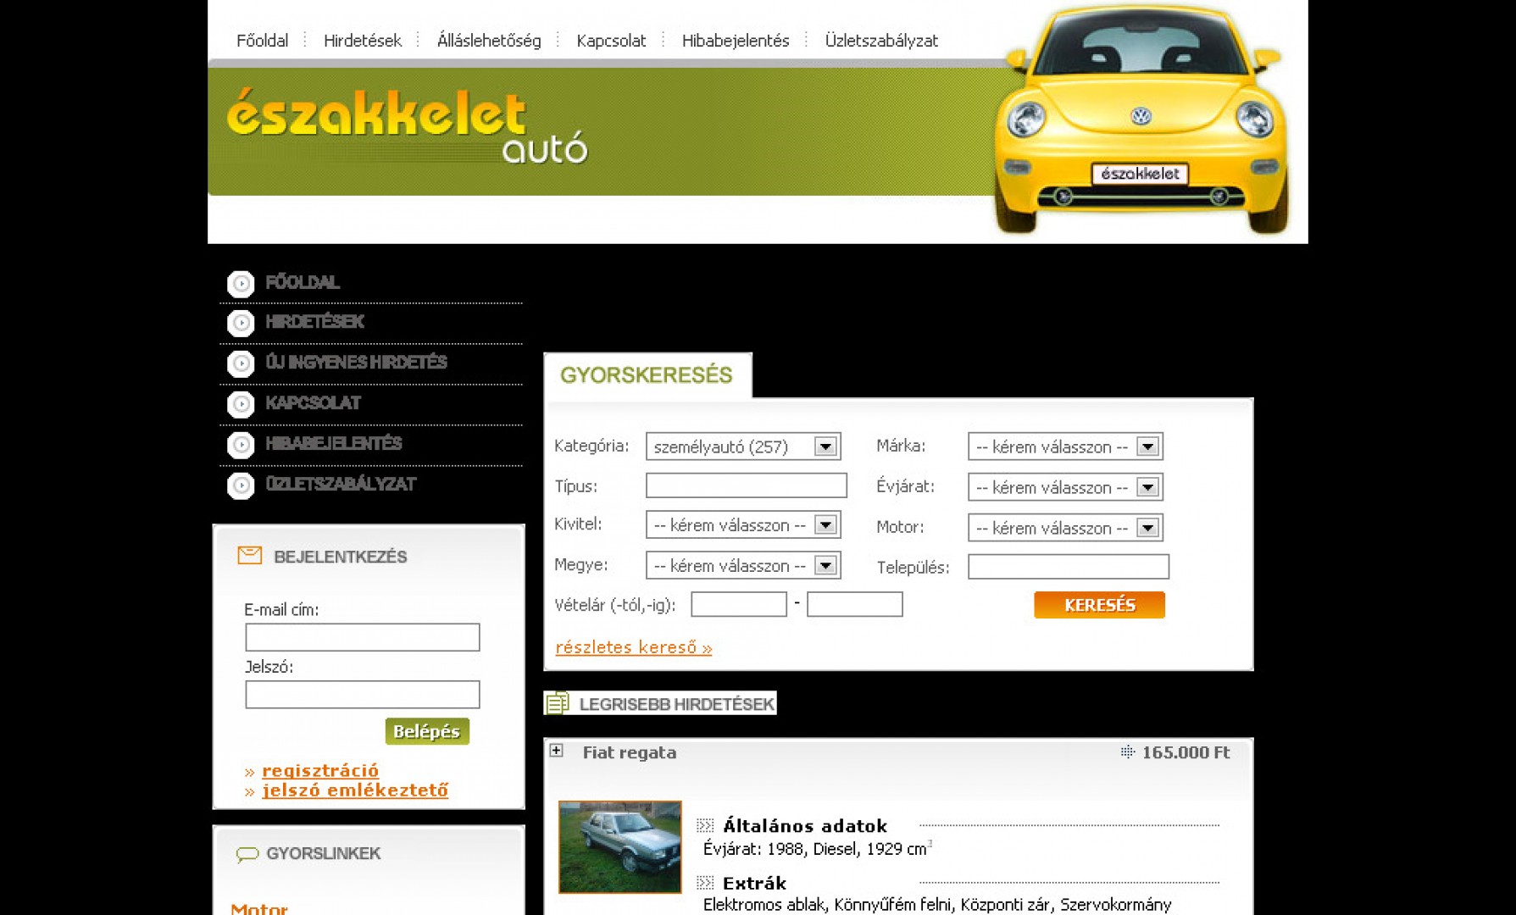Focus the Vételár minimum price field
Viewport: 1516px width, 915px height.
739,604
